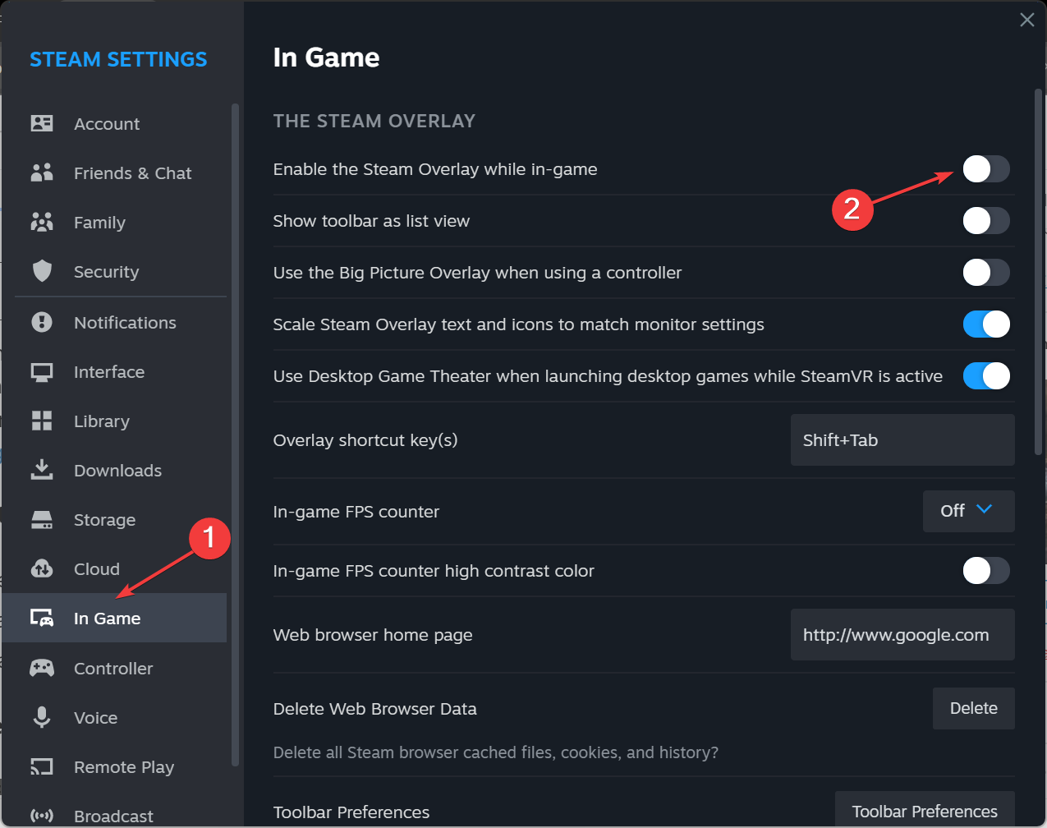The height and width of the screenshot is (828, 1047).
Task: Click the Voice microphone icon
Action: pyautogui.click(x=42, y=718)
